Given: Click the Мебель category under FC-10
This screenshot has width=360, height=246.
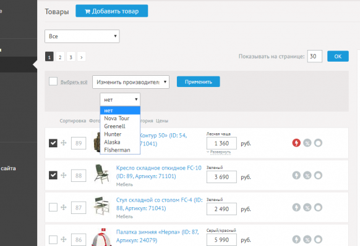Looking at the screenshot, I should pos(124,184).
